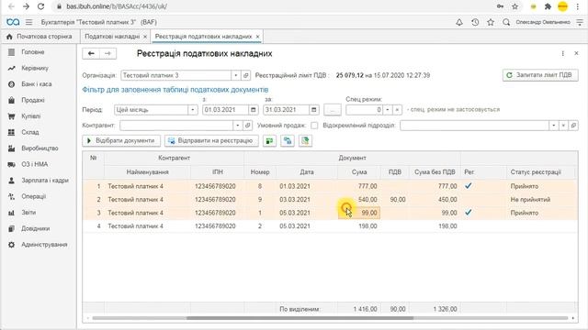Close the Реєстрація податкових накладних tab
The width and height of the screenshot is (588, 330).
click(x=257, y=37)
